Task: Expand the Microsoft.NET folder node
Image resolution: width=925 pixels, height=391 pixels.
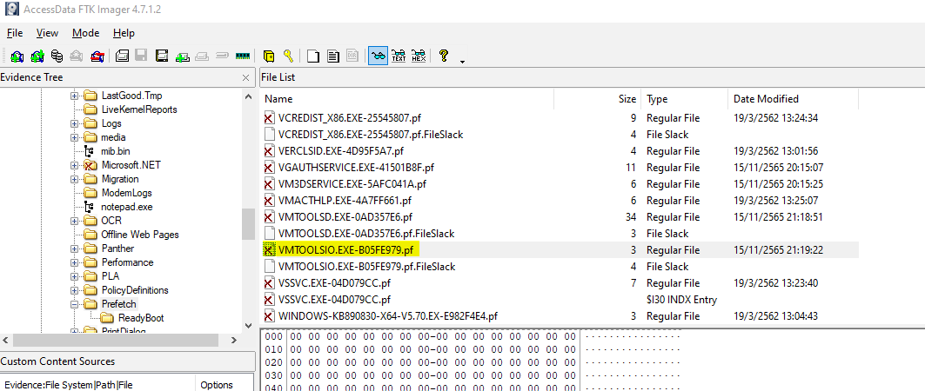Action: click(x=74, y=165)
